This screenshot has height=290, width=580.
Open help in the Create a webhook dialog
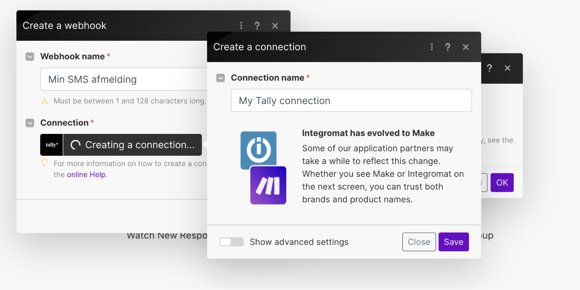(257, 25)
